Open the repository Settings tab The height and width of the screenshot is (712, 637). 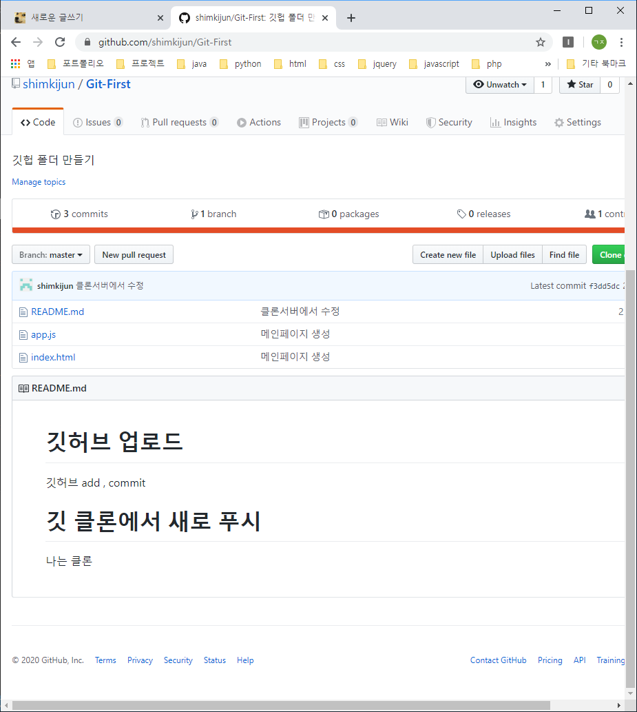tap(578, 122)
